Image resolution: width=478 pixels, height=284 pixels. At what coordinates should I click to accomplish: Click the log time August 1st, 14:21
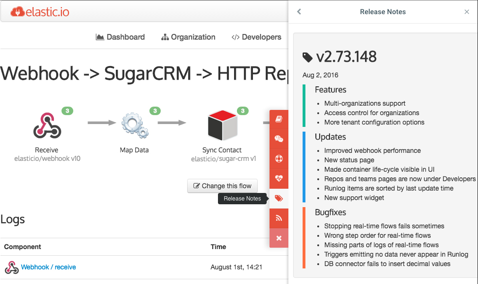point(236,267)
